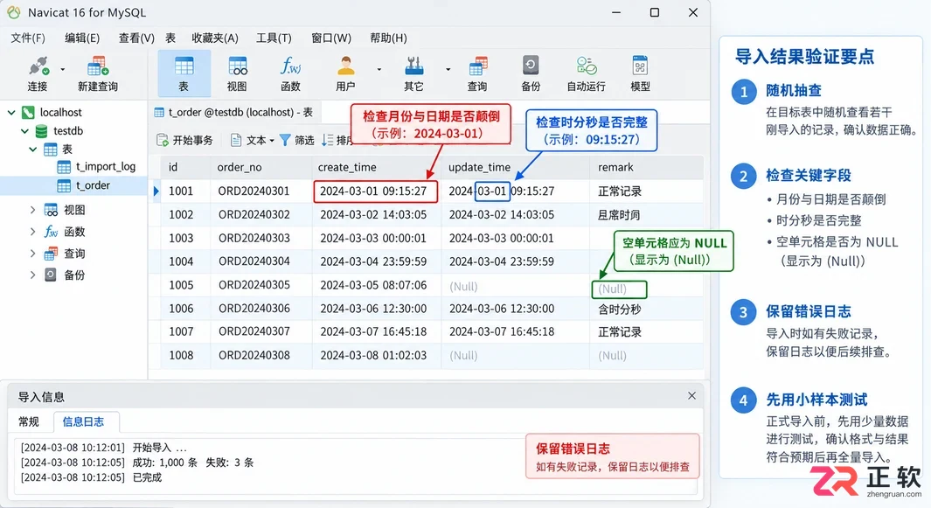Switch to t_order @testdb (localhost) tab
Screen dimensions: 931x508
pyautogui.click(x=233, y=112)
